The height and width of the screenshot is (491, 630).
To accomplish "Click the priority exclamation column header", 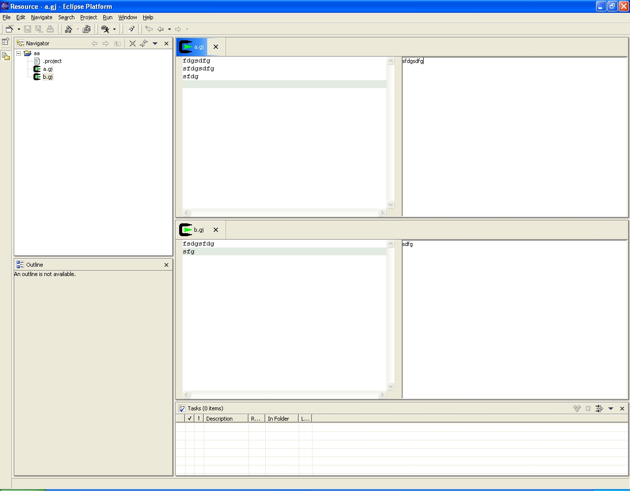I will tap(199, 419).
